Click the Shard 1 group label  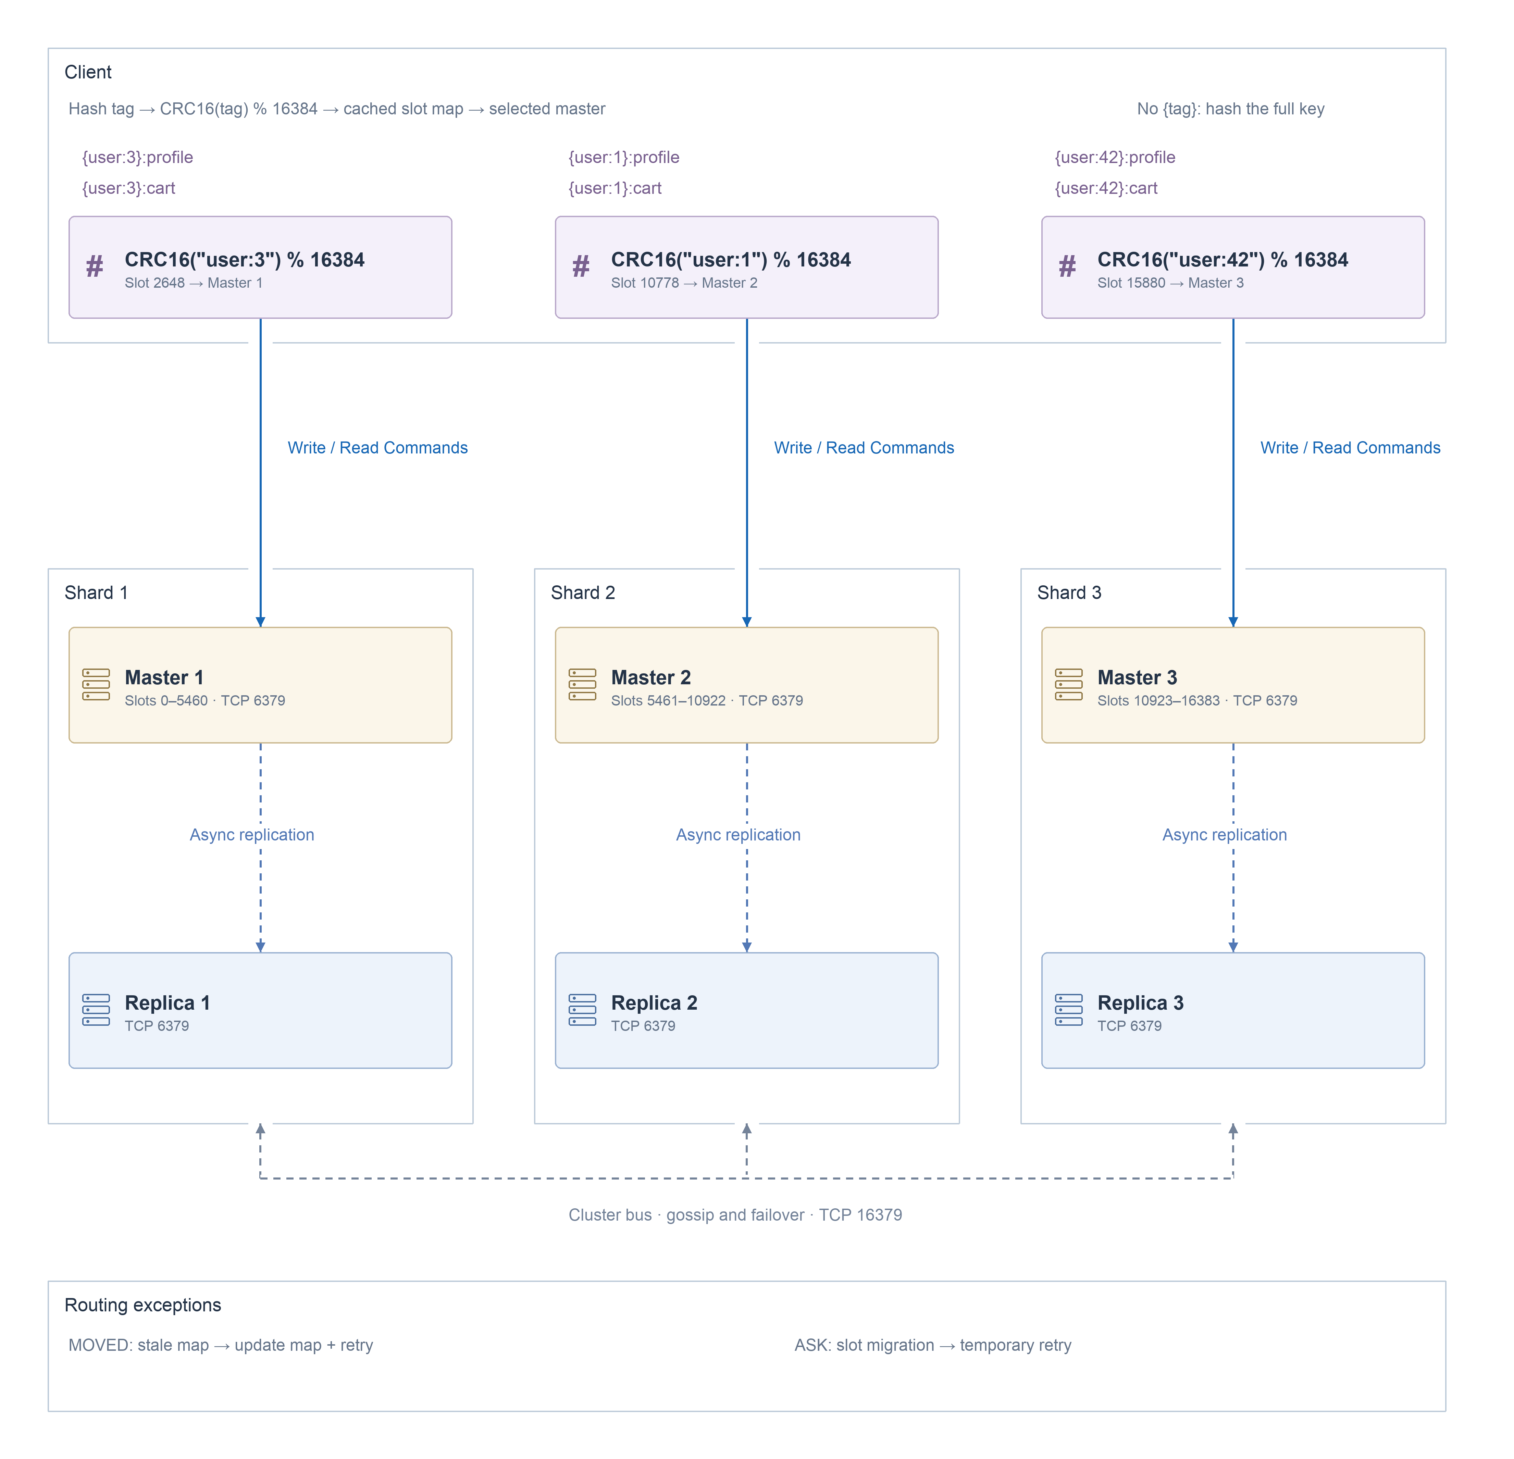(97, 593)
